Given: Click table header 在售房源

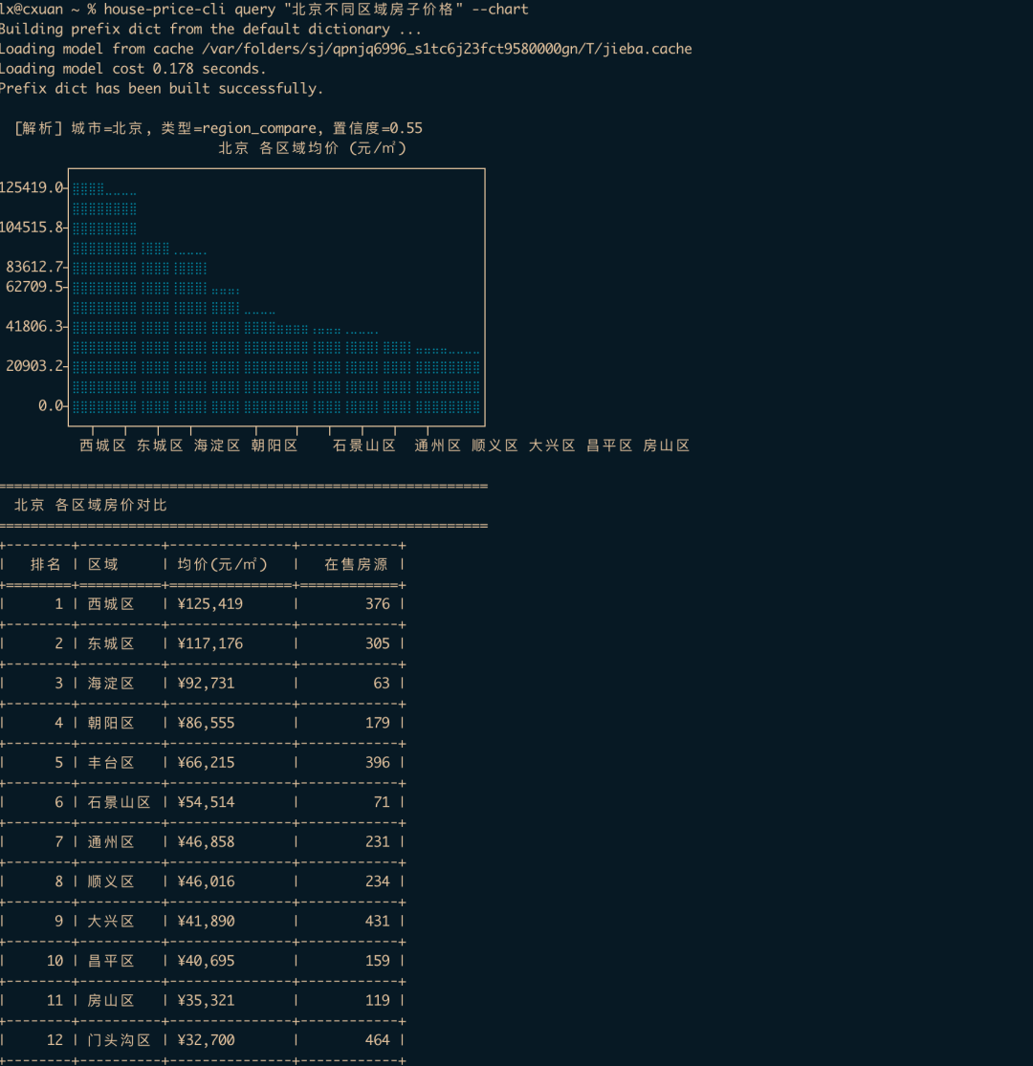Looking at the screenshot, I should pyautogui.click(x=356, y=564).
